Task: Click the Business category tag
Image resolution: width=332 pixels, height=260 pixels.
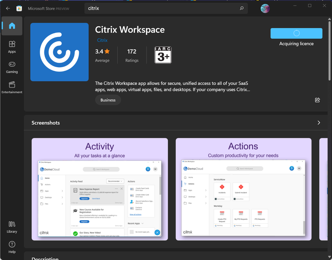Action: click(x=108, y=100)
